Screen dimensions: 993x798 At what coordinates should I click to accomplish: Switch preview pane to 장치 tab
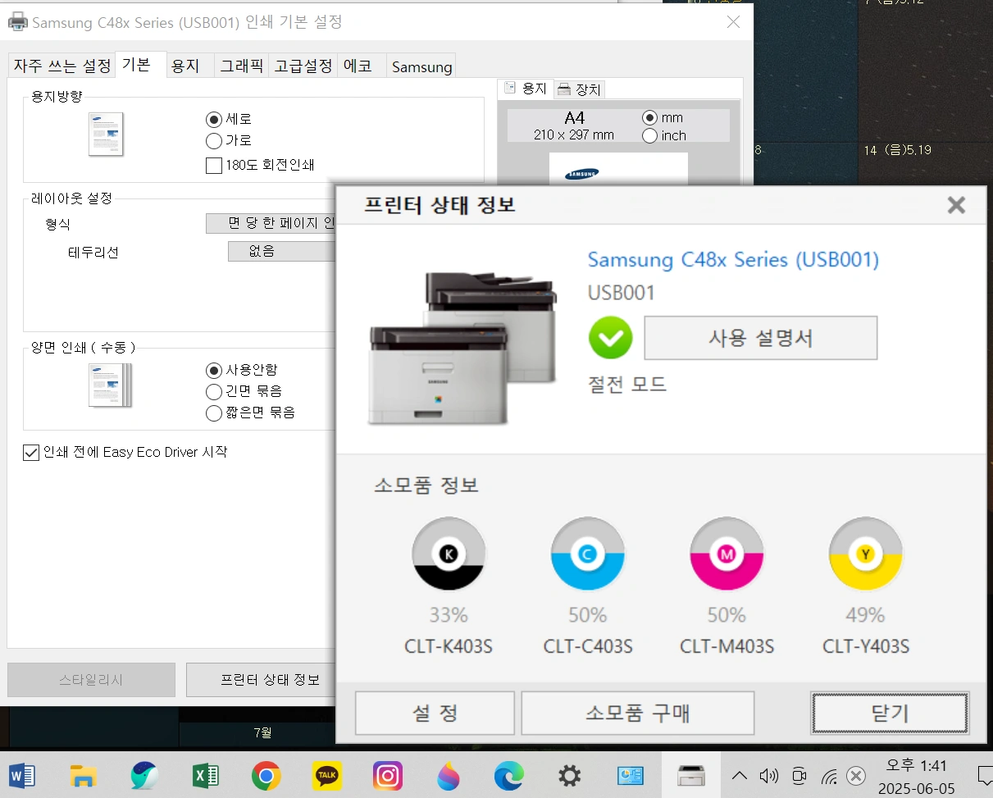point(581,89)
